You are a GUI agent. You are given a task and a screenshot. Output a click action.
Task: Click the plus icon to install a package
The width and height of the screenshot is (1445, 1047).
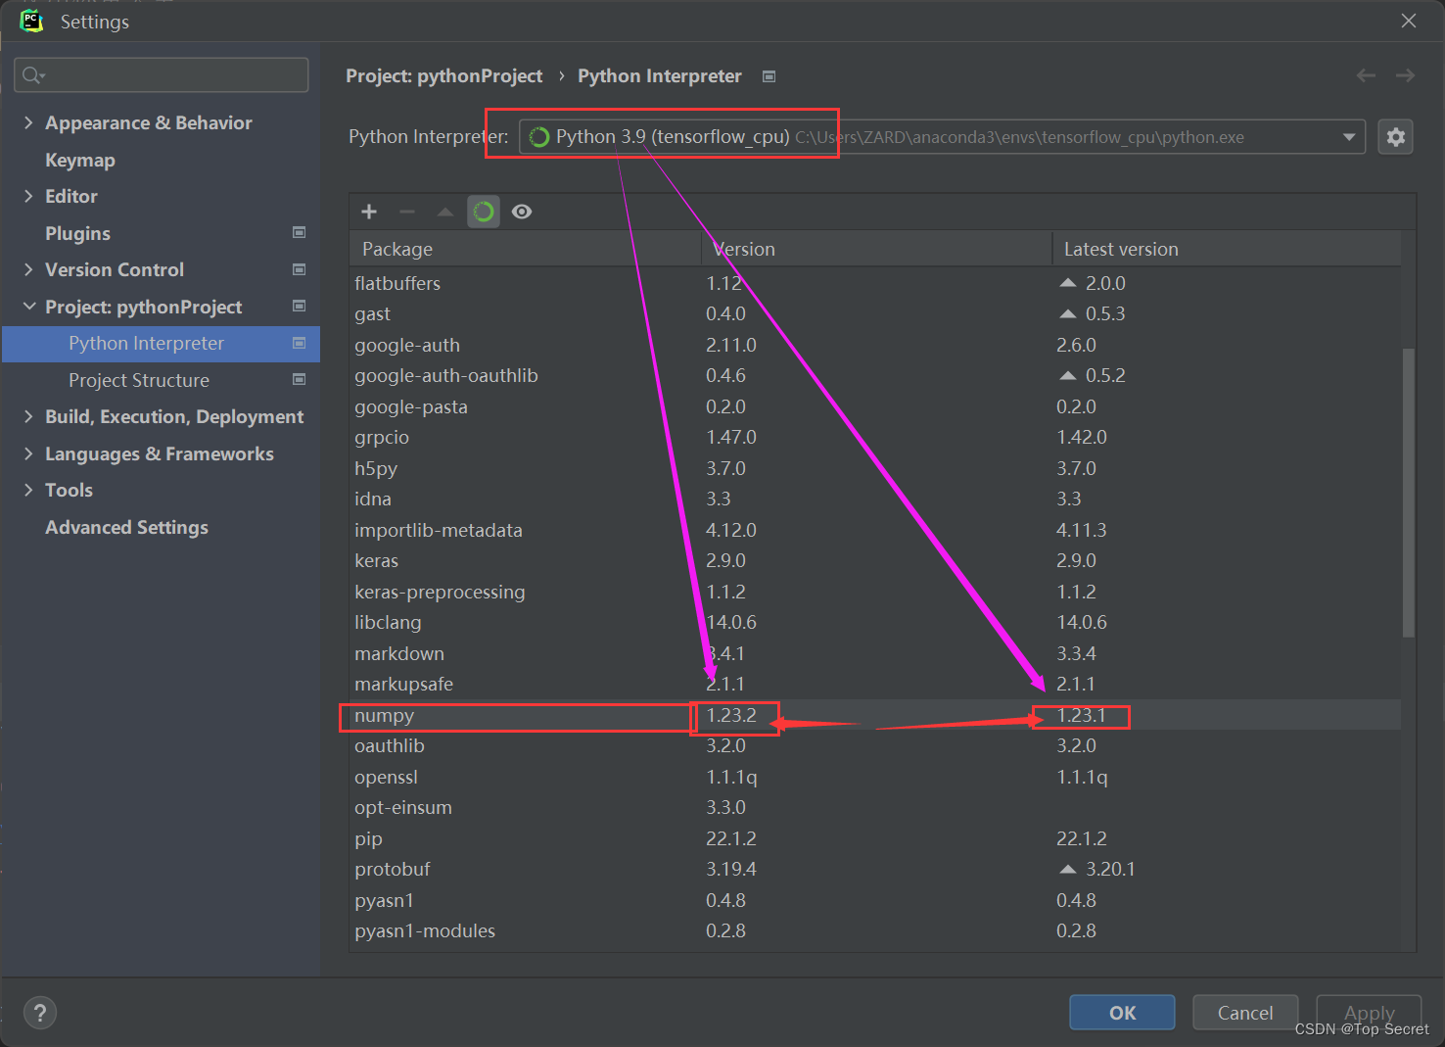tap(369, 212)
